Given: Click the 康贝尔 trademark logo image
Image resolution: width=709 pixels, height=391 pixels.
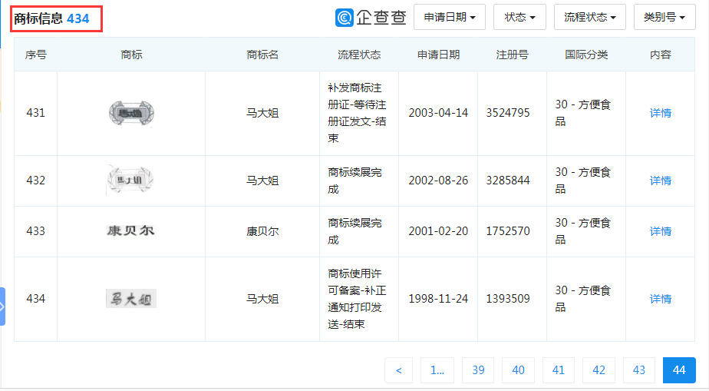Looking at the screenshot, I should click(131, 230).
